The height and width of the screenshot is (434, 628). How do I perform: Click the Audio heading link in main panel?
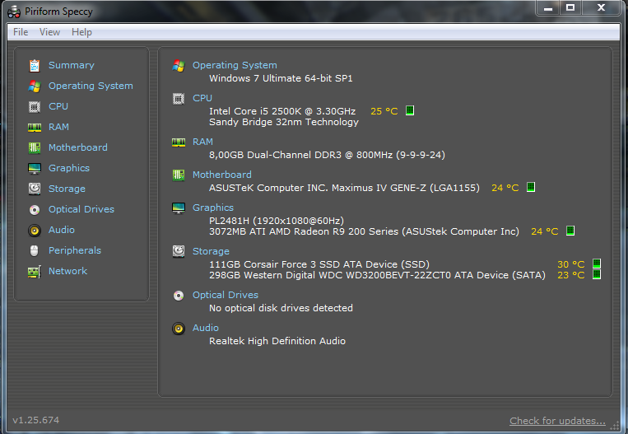pyautogui.click(x=206, y=328)
